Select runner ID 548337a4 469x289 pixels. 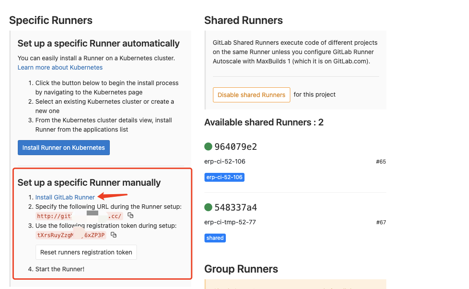click(x=236, y=208)
